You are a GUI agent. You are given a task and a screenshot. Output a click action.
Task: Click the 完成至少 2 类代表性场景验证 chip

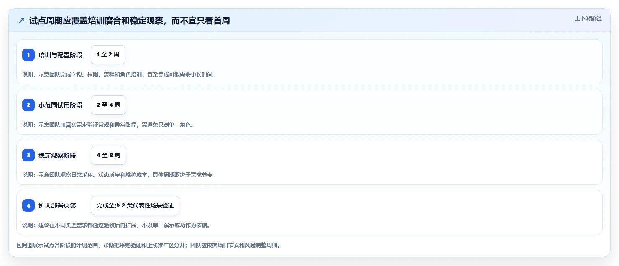(x=135, y=205)
